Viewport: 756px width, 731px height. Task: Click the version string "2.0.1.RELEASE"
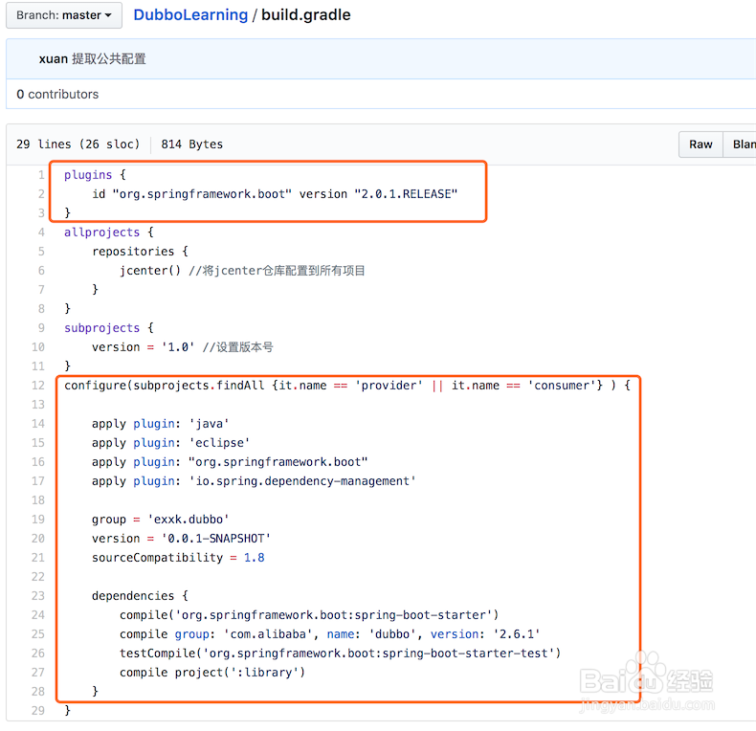coord(406,194)
